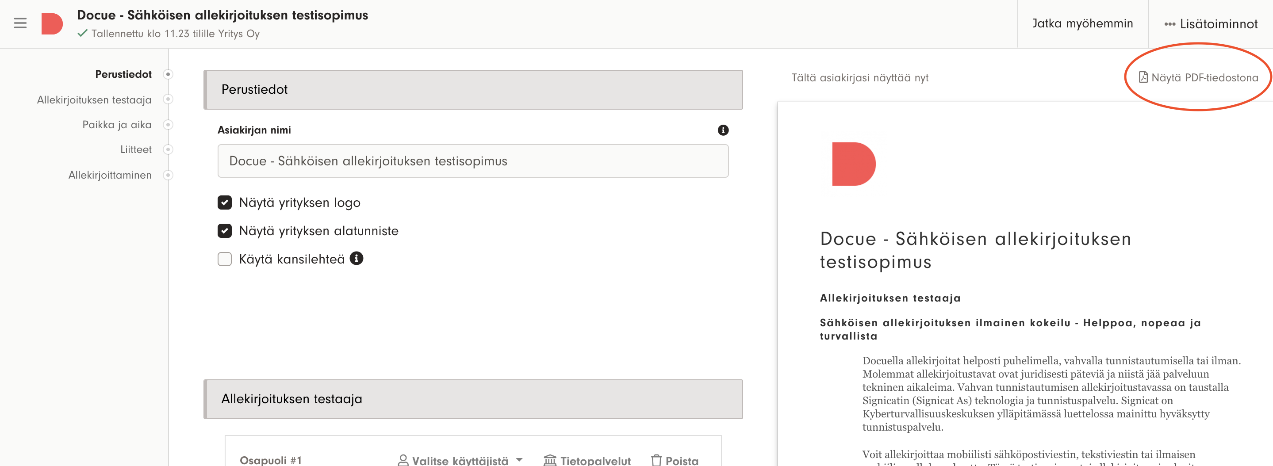
Task: Collapse Allekirjoituksen testaaja section header
Action: (x=473, y=399)
